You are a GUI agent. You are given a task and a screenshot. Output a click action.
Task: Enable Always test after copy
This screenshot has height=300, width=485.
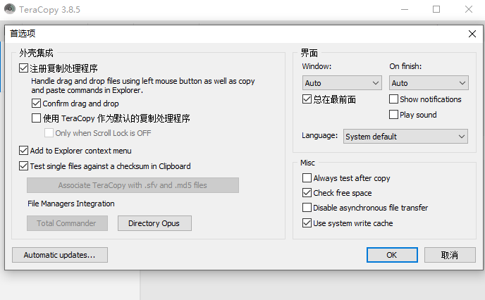point(307,178)
